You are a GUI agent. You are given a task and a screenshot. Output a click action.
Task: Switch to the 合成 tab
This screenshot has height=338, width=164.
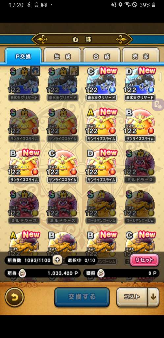tap(101, 56)
